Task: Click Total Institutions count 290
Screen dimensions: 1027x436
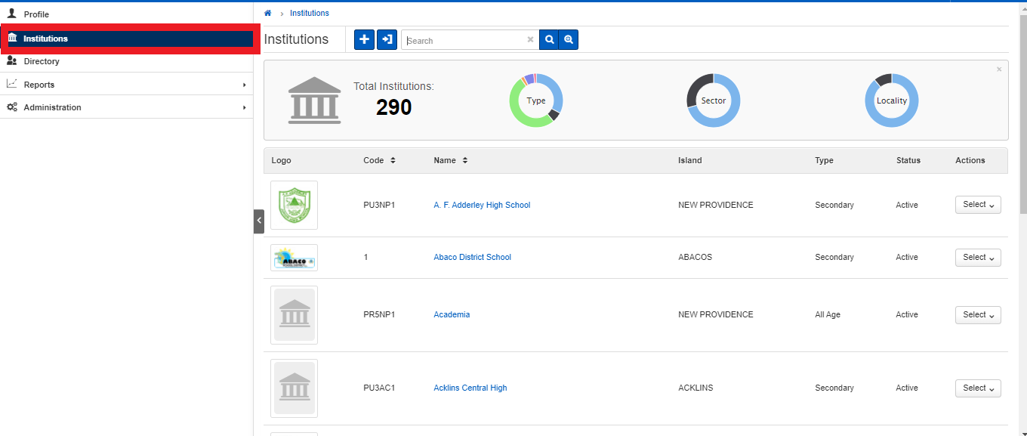Action: (394, 107)
